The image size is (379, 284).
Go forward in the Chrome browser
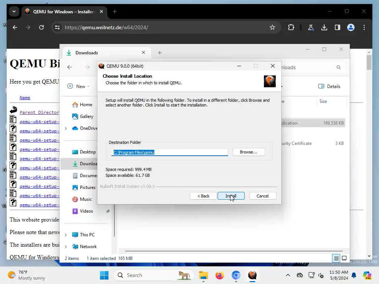[x=28, y=27]
